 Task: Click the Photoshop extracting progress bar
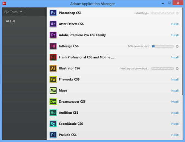(162, 13)
